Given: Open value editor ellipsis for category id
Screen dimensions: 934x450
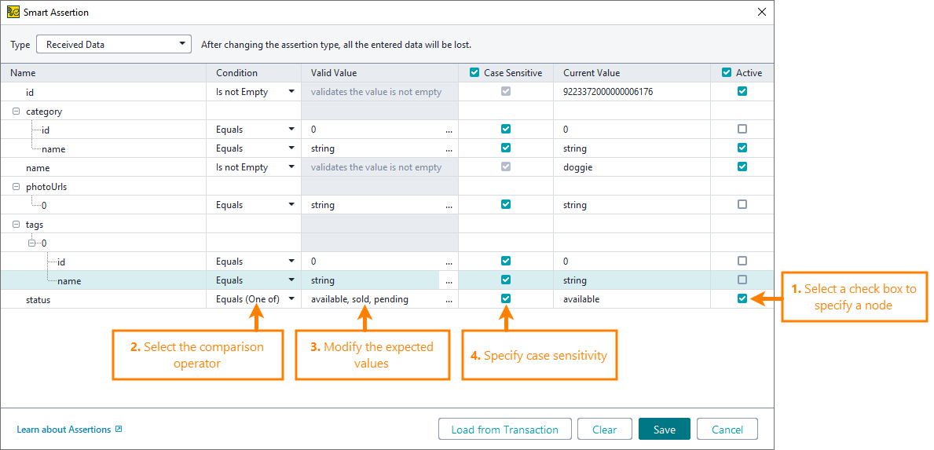Looking at the screenshot, I should click(x=449, y=130).
